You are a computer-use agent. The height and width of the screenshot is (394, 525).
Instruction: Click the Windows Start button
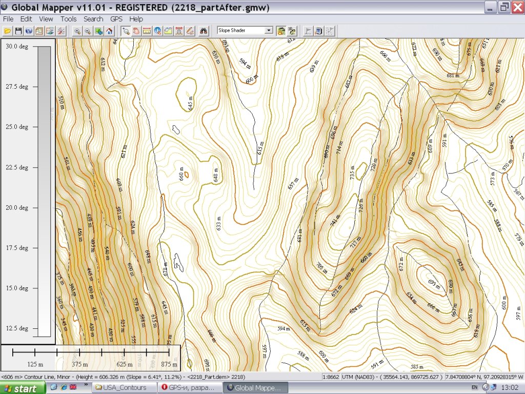pyautogui.click(x=20, y=388)
